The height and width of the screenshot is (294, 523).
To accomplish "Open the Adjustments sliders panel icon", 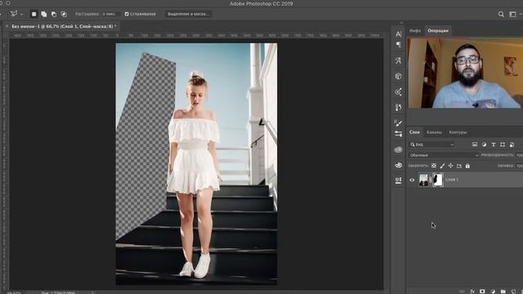I will [x=398, y=134].
